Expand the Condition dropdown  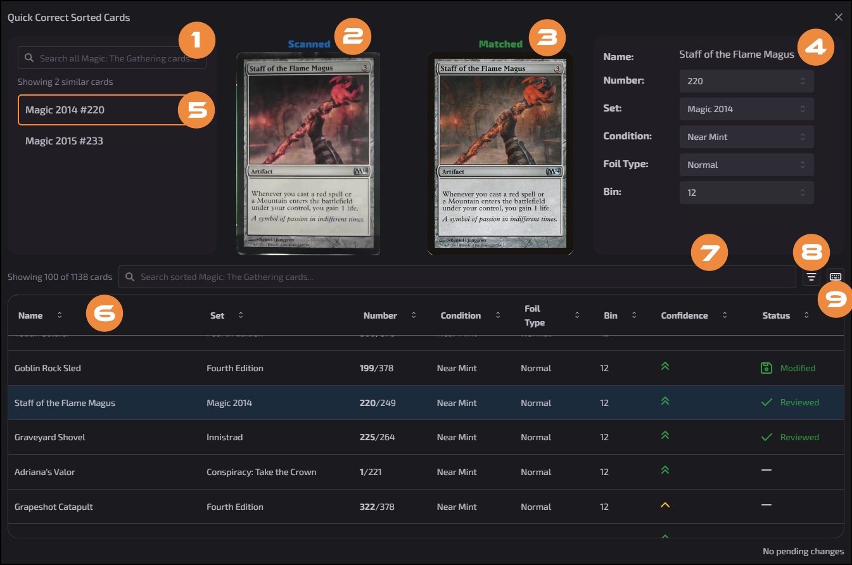tap(746, 137)
